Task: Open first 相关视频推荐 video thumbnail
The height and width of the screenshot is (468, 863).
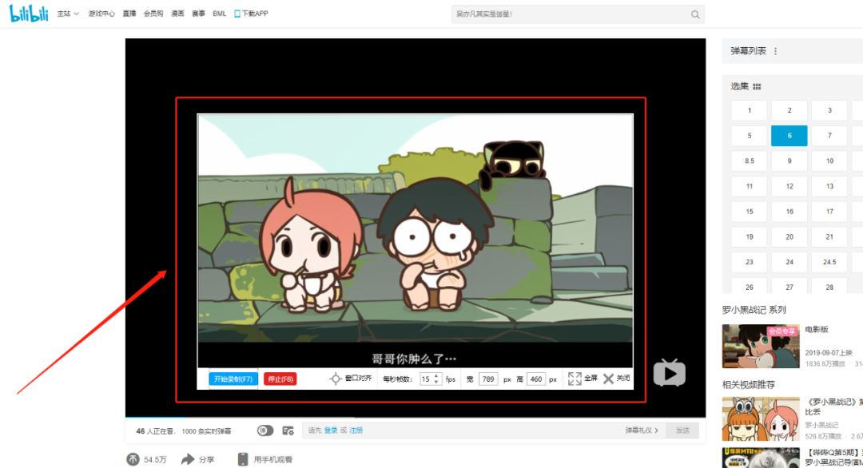Action: click(x=761, y=418)
